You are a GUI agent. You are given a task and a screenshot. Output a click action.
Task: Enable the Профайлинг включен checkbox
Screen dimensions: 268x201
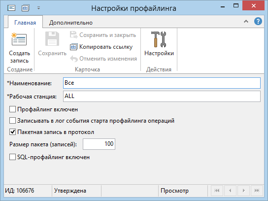(12, 109)
